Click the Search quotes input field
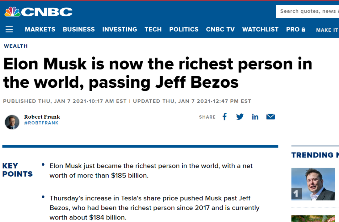This screenshot has height=222, width=339. (308, 12)
